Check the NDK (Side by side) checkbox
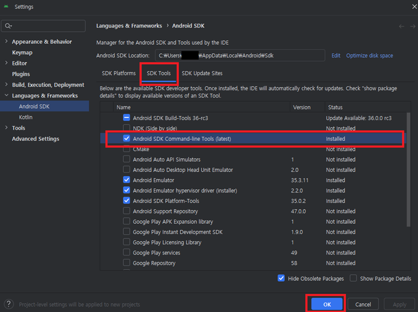Image resolution: width=418 pixels, height=312 pixels. click(x=126, y=128)
